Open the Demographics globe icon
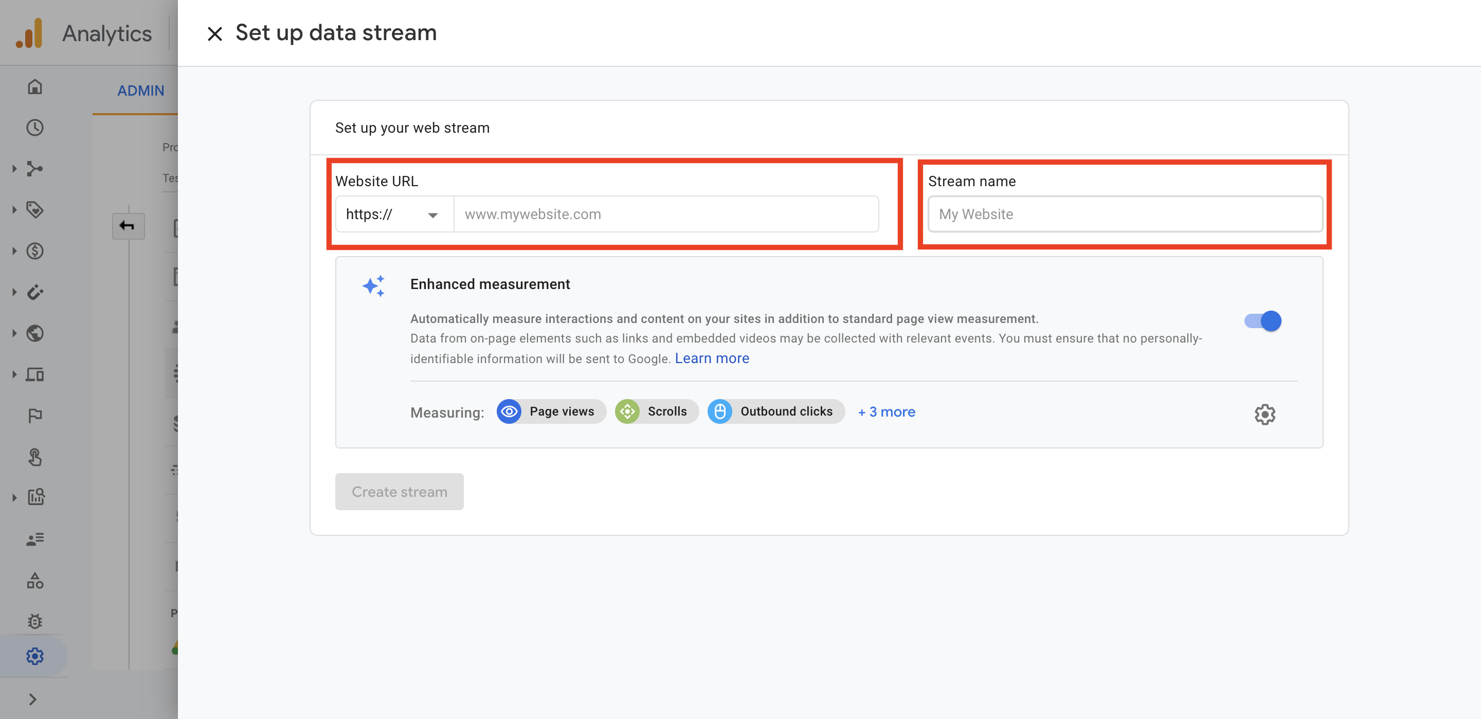 click(x=34, y=334)
